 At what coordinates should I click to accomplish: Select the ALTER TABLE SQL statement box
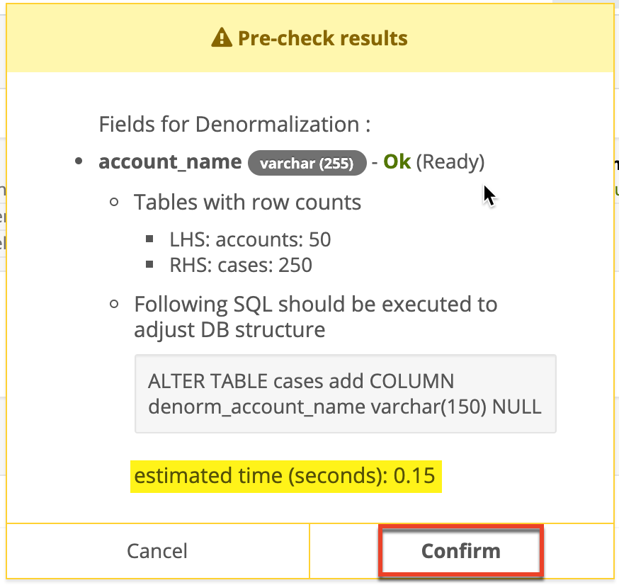point(345,394)
